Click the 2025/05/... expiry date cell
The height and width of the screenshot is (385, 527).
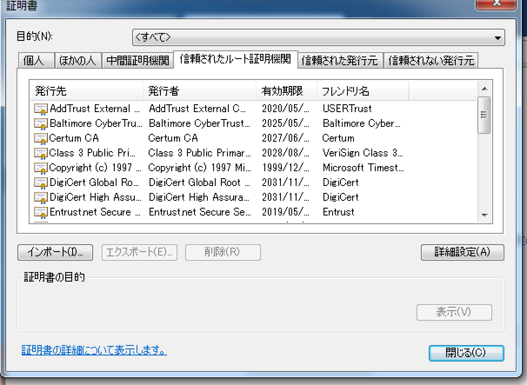coord(286,123)
